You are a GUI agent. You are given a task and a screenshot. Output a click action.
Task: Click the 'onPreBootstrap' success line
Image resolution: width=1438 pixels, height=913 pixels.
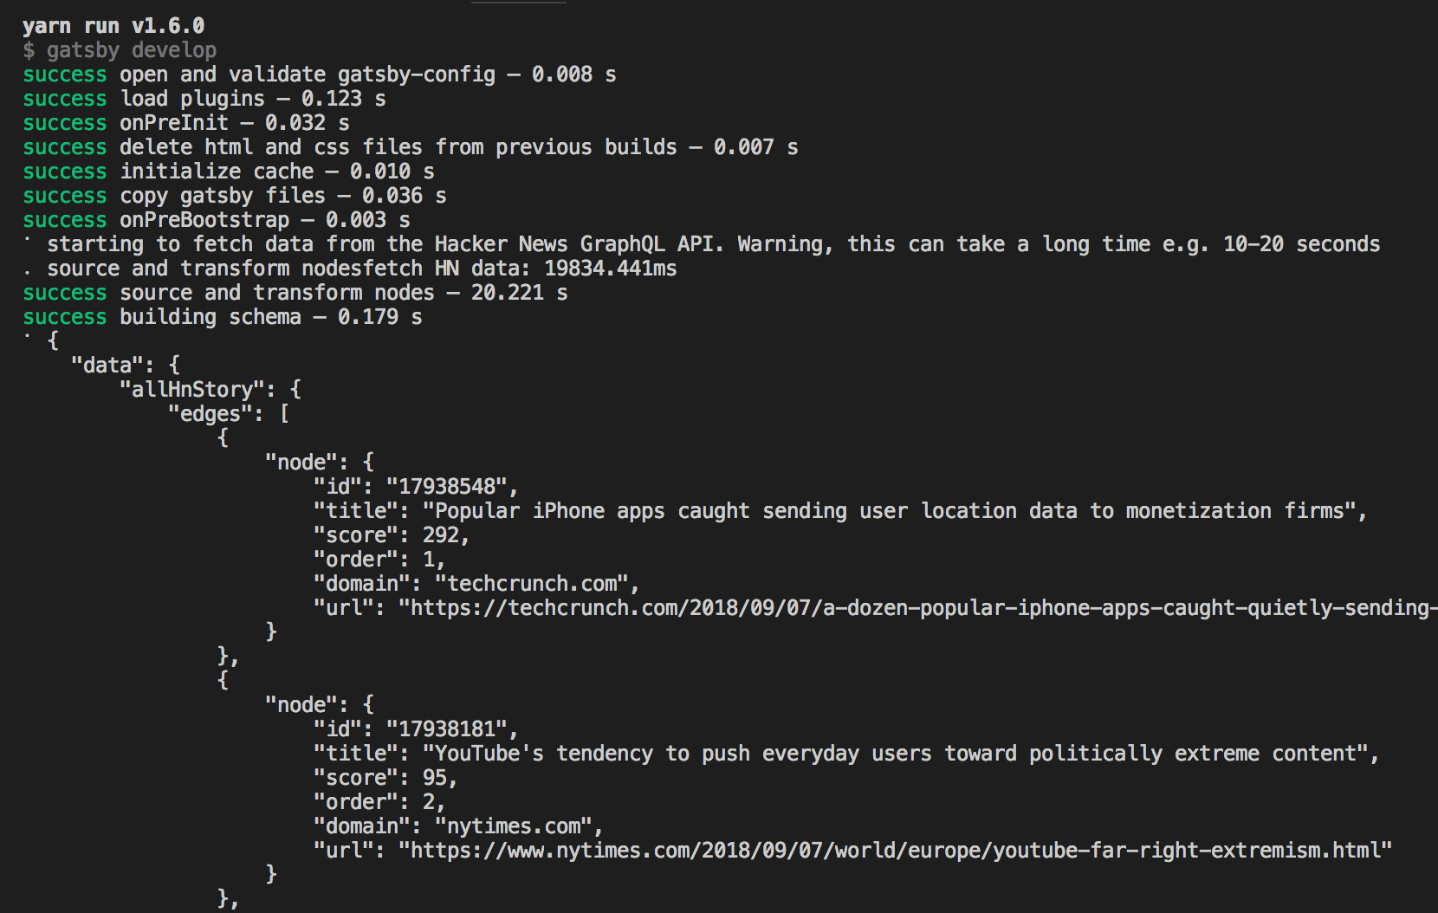pyautogui.click(x=217, y=220)
